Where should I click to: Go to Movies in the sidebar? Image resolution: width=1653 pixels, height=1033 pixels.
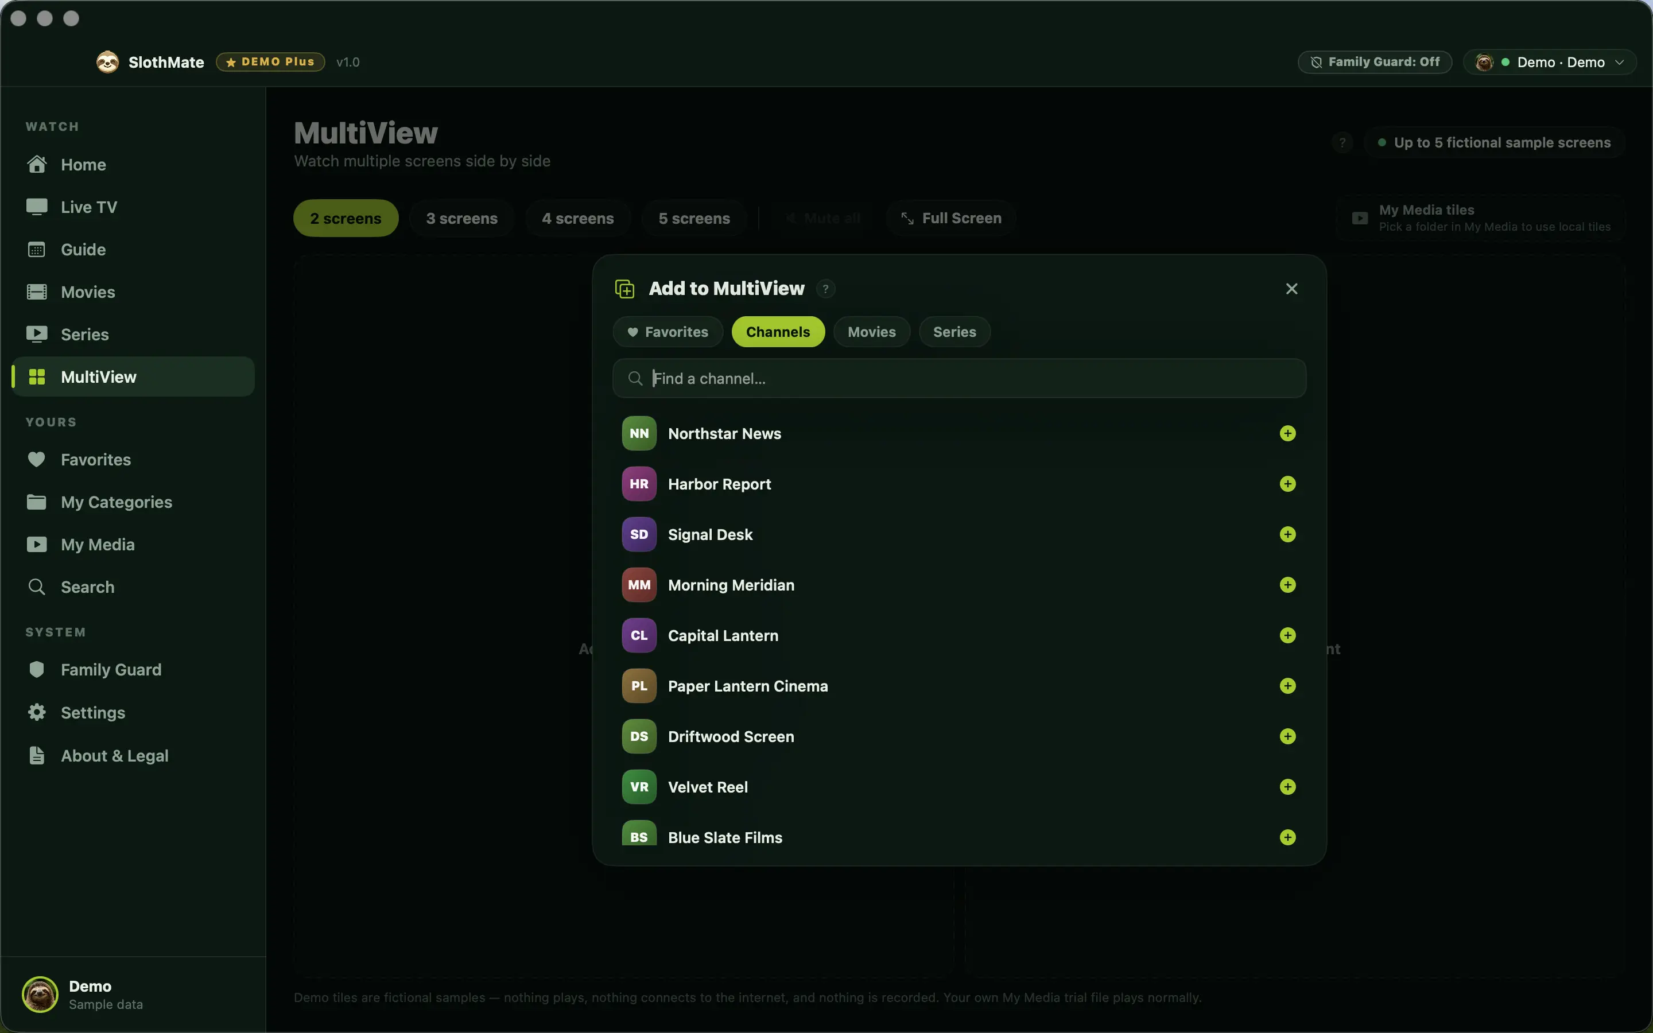[x=133, y=292]
